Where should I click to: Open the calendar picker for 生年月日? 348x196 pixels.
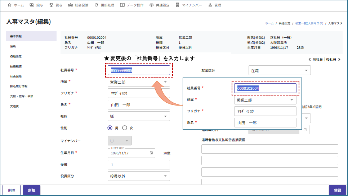[151, 153]
